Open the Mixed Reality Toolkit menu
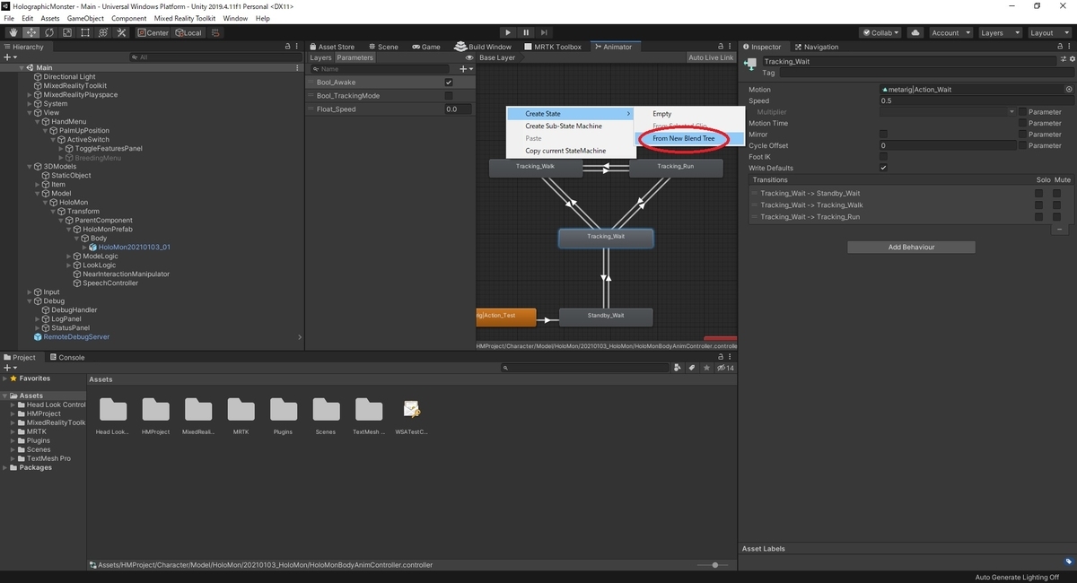Image resolution: width=1077 pixels, height=583 pixels. [185, 18]
